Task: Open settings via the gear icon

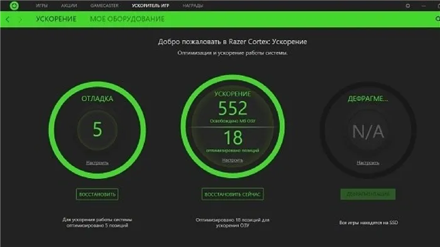Action: 408,6
